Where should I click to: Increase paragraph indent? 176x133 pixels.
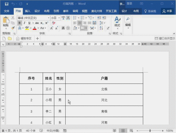pyautogui.click(x=104, y=18)
